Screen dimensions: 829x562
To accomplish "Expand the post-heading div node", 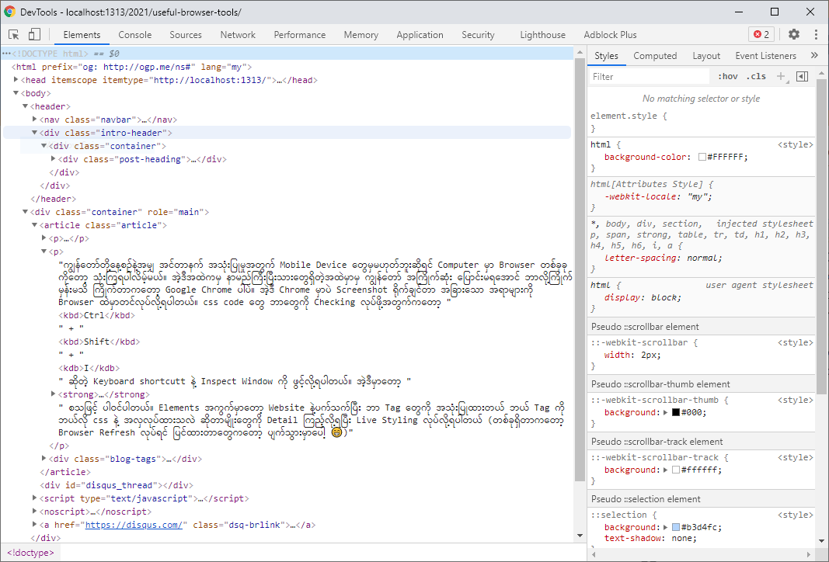I will (x=53, y=159).
